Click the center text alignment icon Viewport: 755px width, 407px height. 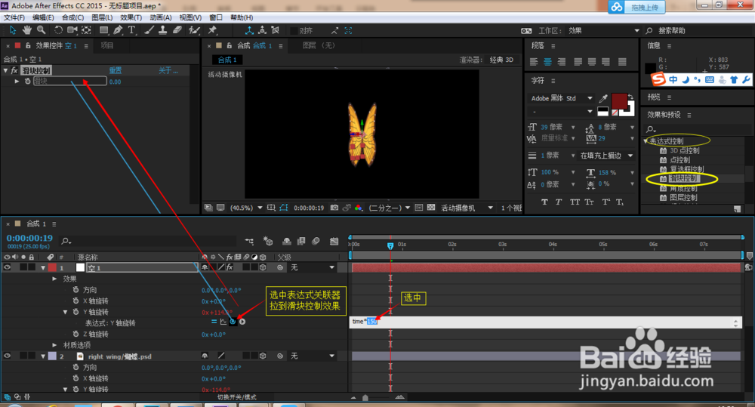point(547,62)
